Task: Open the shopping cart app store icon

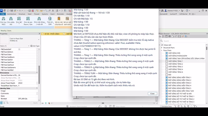Action: (182, 11)
